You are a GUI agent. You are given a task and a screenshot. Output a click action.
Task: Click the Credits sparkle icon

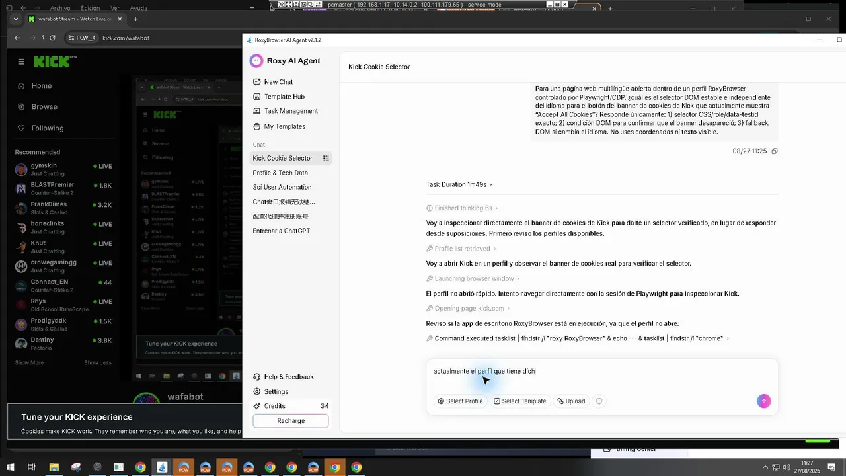(x=256, y=406)
